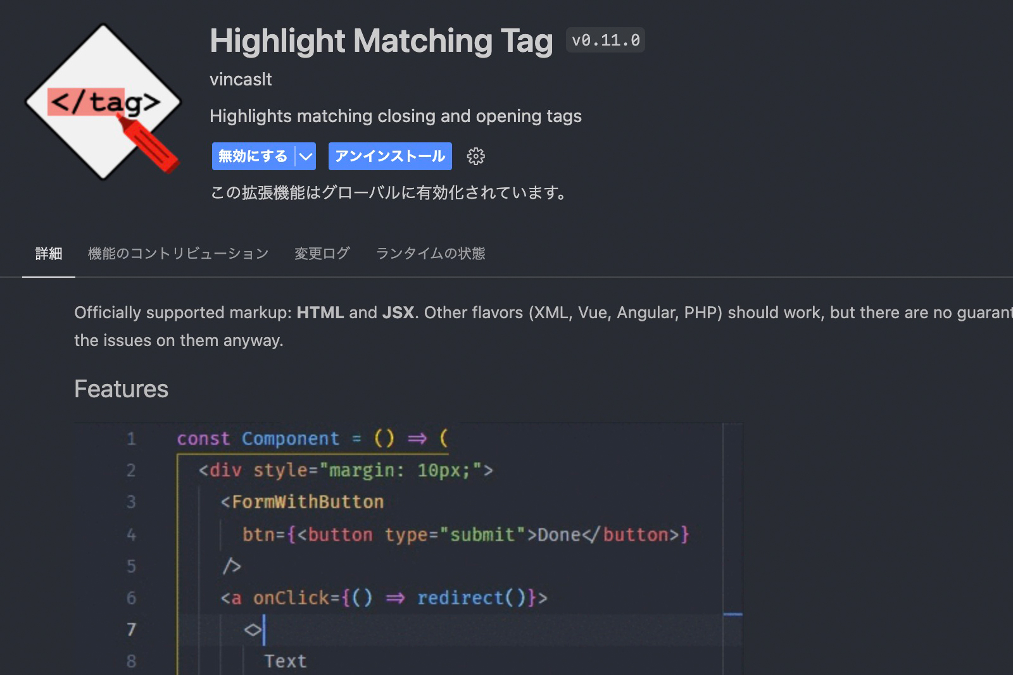Click the 'この拡張機能はグローバルに有効化されています' status text
The width and height of the screenshot is (1013, 675).
pyautogui.click(x=390, y=192)
